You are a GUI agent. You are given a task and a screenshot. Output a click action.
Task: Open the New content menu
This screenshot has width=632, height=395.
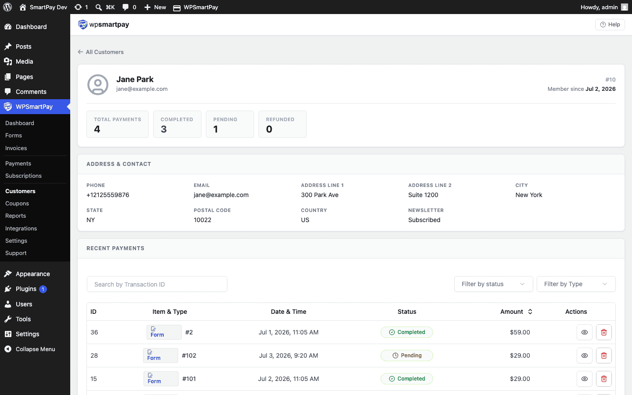tap(155, 7)
